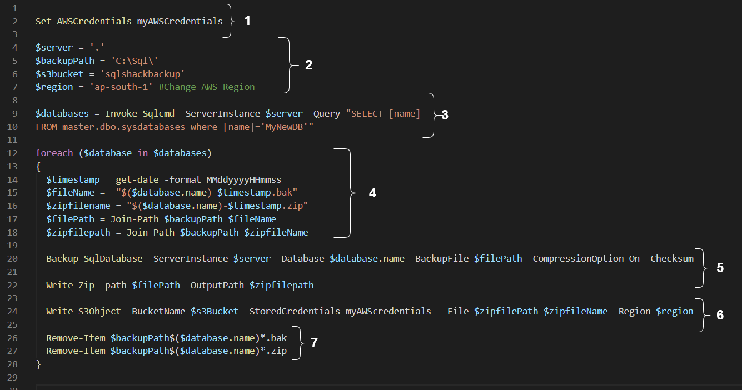
Task: Click "SELECT [name]" query text on line 9
Action: tap(383, 113)
